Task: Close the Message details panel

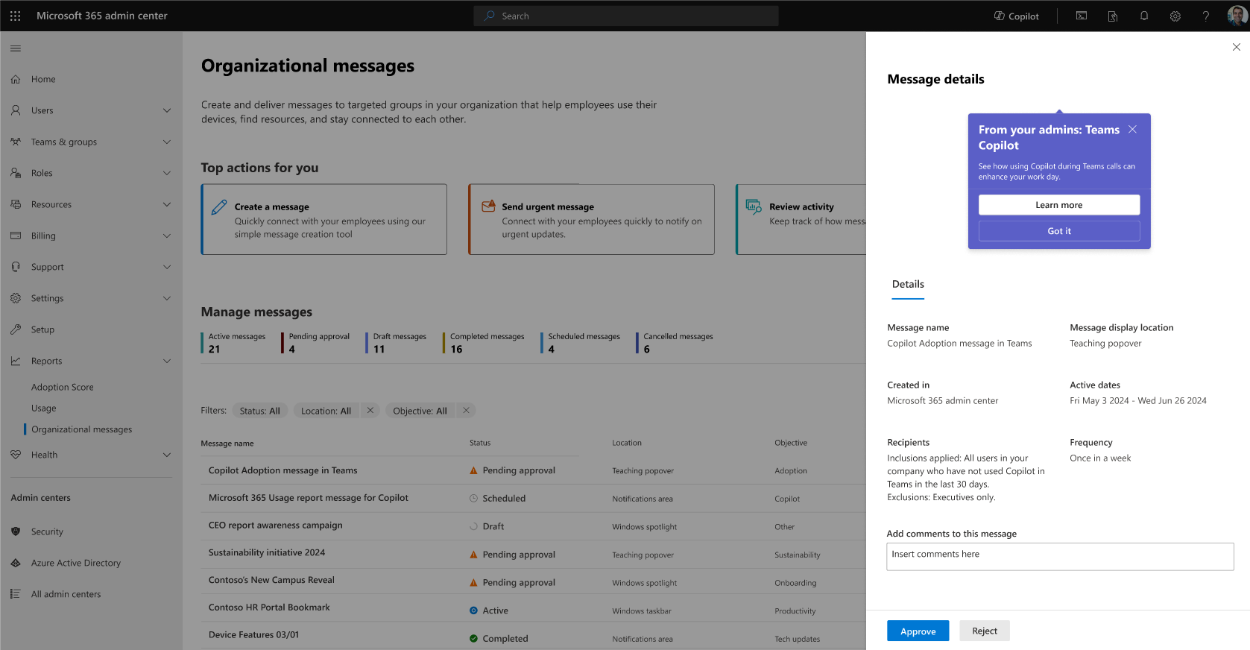Action: coord(1236,47)
